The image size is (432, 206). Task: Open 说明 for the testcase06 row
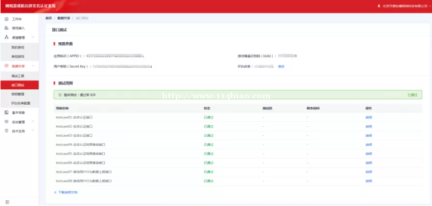(x=369, y=163)
